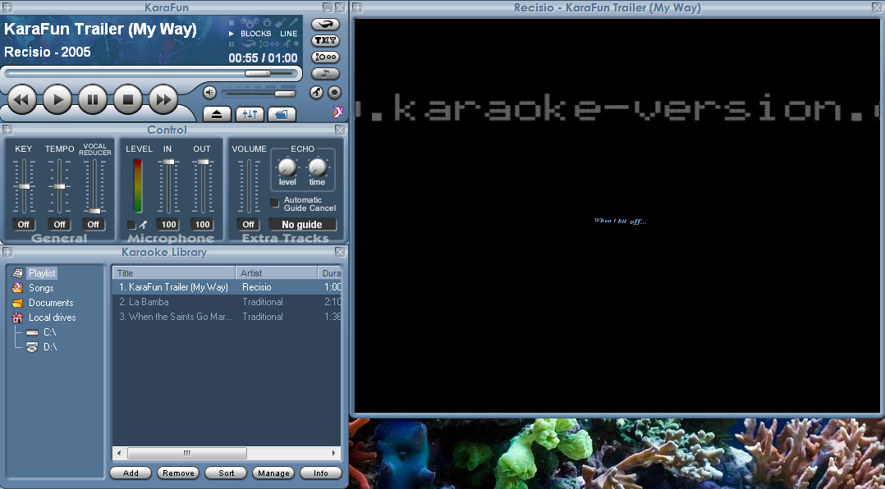Click the microphone OUT slider handle

pos(203,162)
